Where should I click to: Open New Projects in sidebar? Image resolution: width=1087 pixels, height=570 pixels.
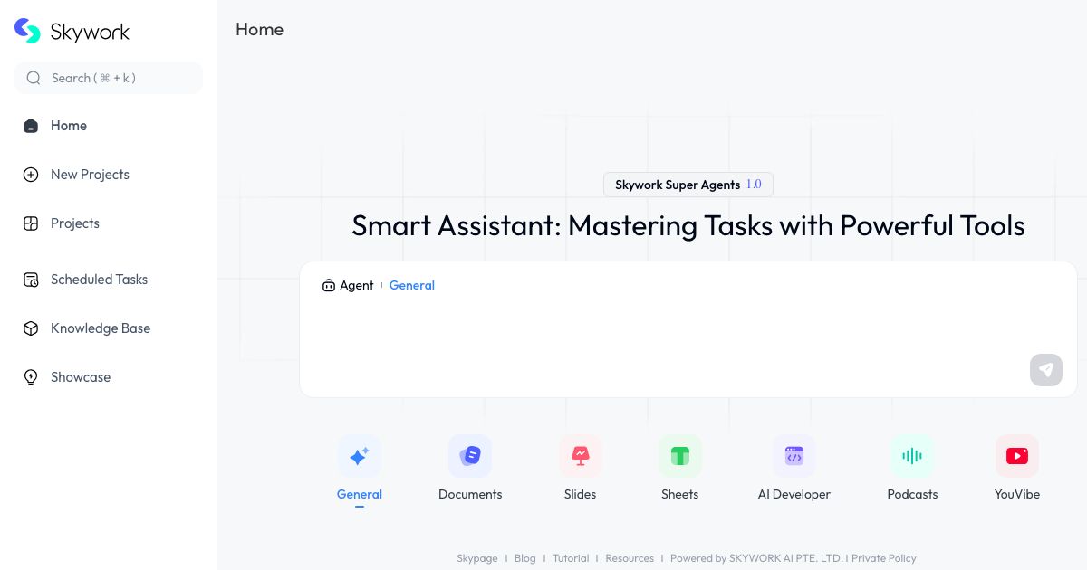tap(90, 175)
